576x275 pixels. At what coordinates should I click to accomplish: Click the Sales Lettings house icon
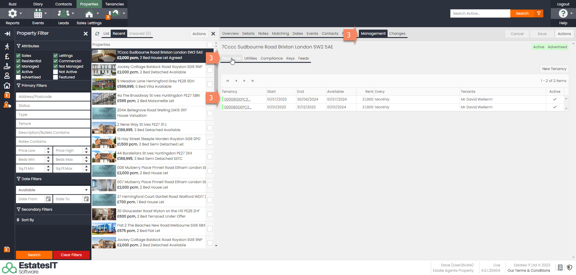coord(89,14)
